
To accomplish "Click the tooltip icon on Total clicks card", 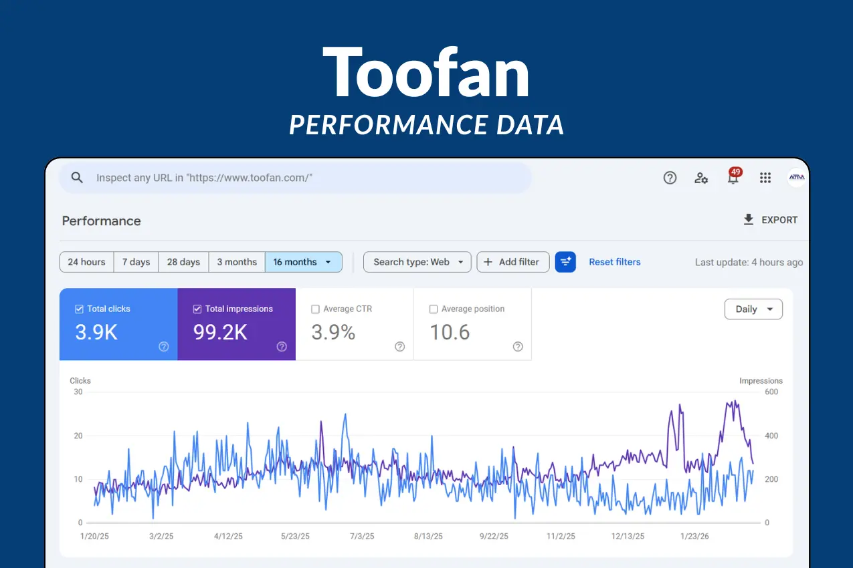I will tap(163, 347).
